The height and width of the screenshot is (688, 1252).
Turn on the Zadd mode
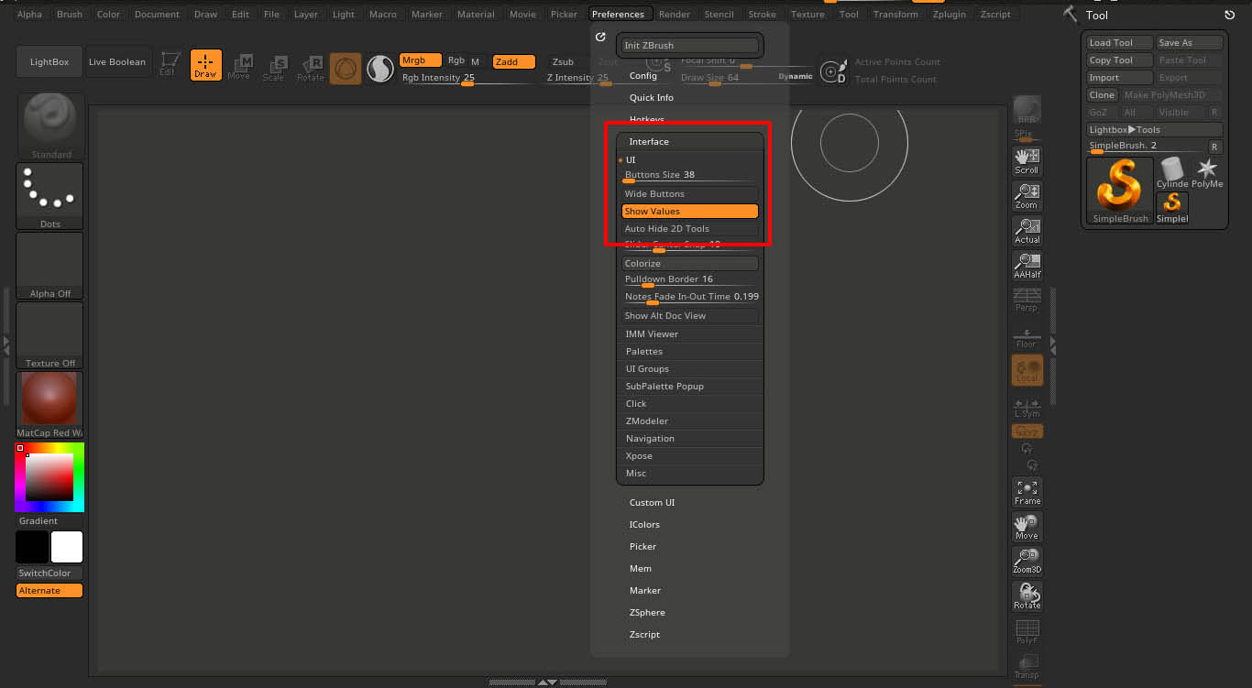pos(513,61)
